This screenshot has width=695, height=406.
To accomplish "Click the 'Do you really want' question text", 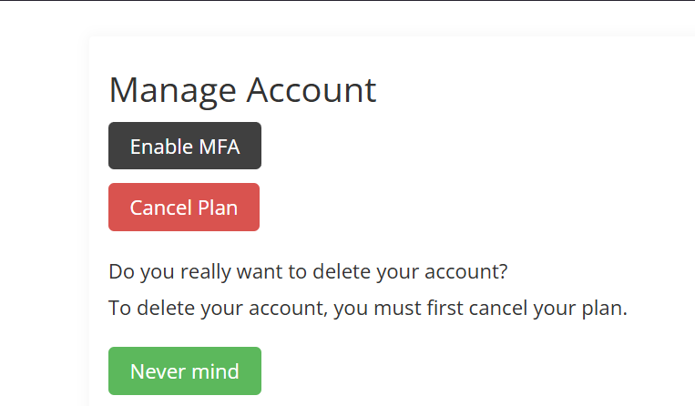I will [x=308, y=271].
